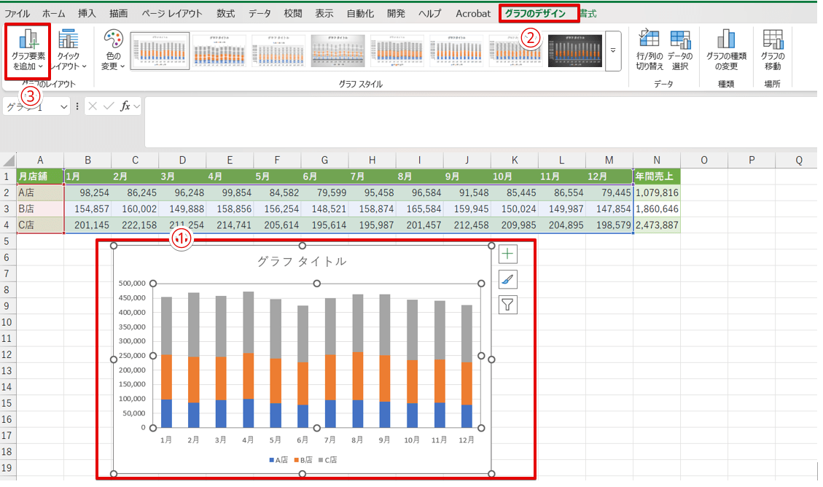Click the A店 legend entry

tap(278, 460)
